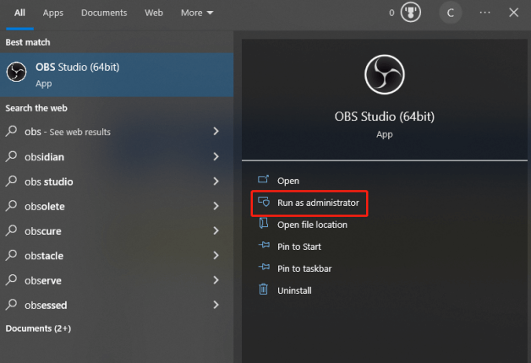This screenshot has width=531, height=363.
Task: Switch to the Apps tab
Action: coord(52,13)
